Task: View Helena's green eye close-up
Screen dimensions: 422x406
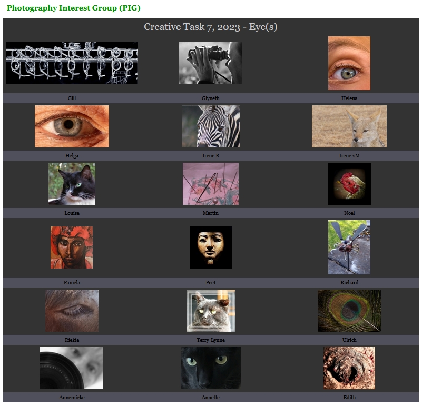Action: click(x=349, y=63)
